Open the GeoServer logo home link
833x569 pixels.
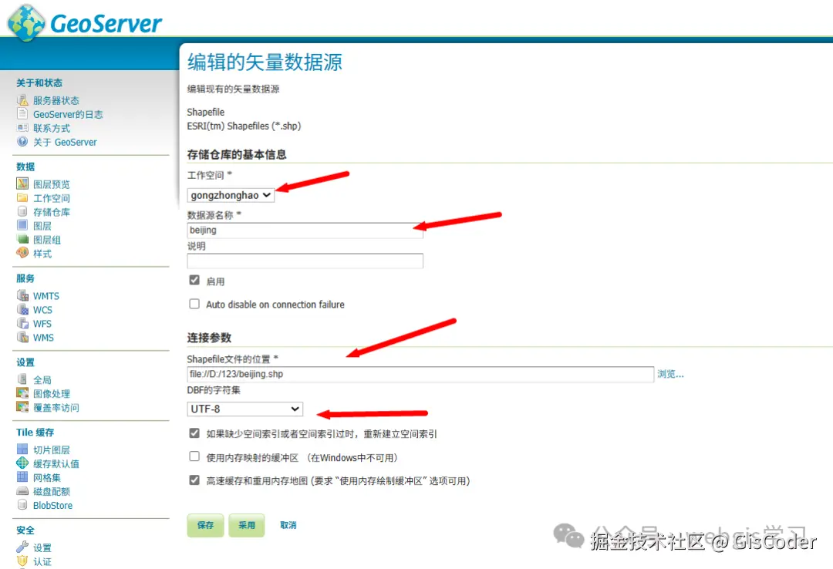tap(85, 22)
